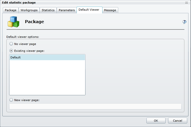Click the Edit statistic package title bar
This screenshot has height=127, width=191.
[x=76, y=3]
